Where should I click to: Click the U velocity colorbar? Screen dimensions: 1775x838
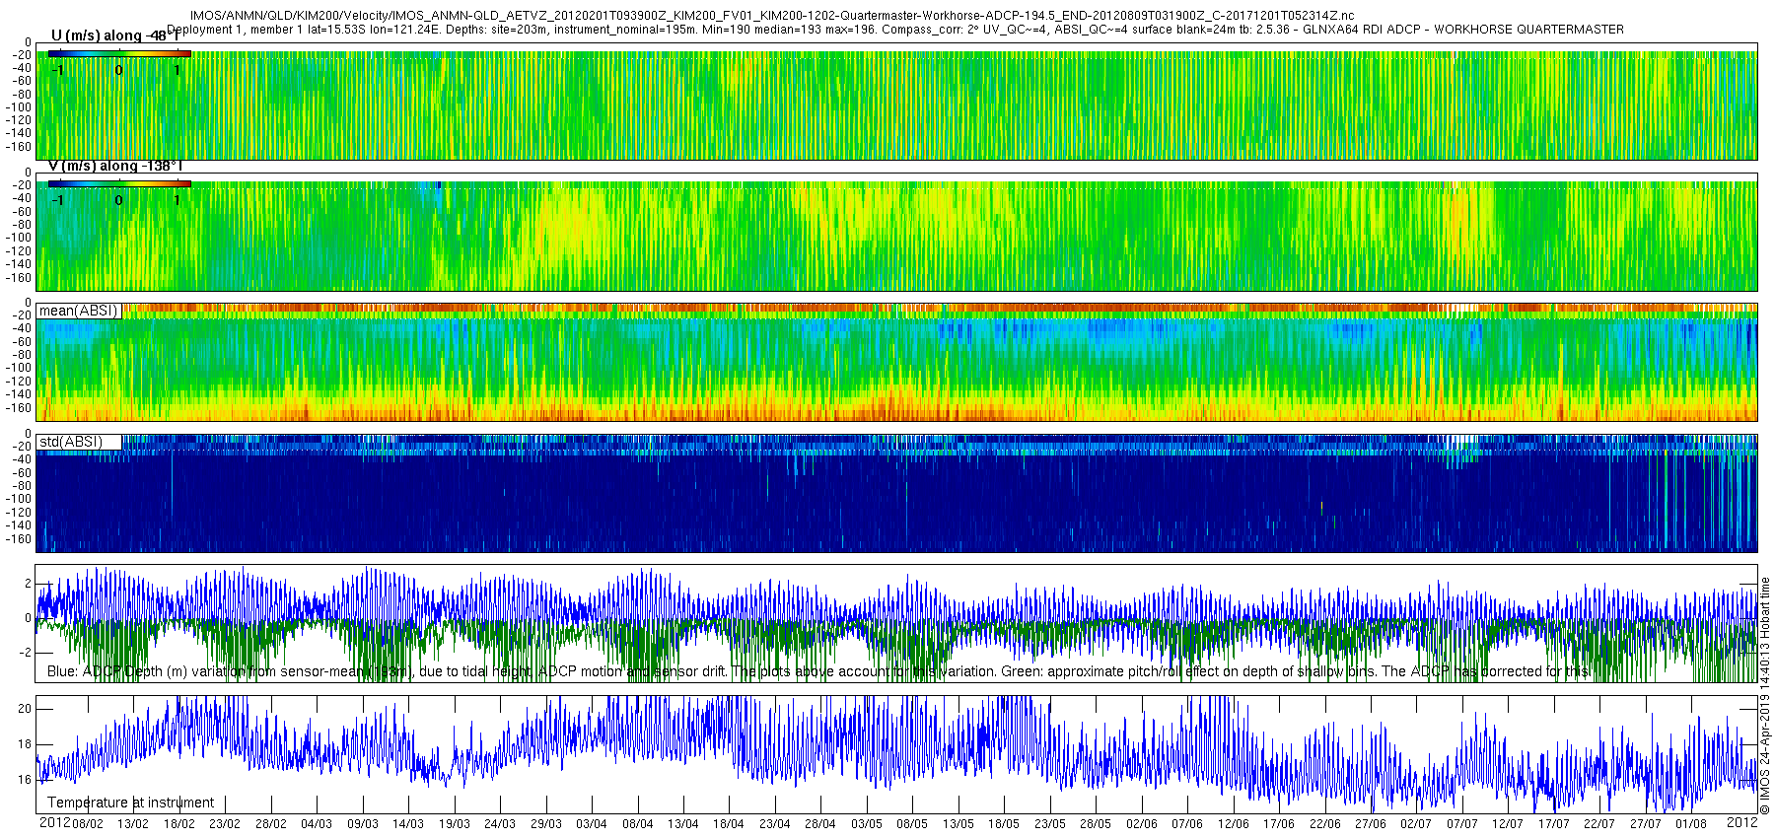(x=119, y=54)
